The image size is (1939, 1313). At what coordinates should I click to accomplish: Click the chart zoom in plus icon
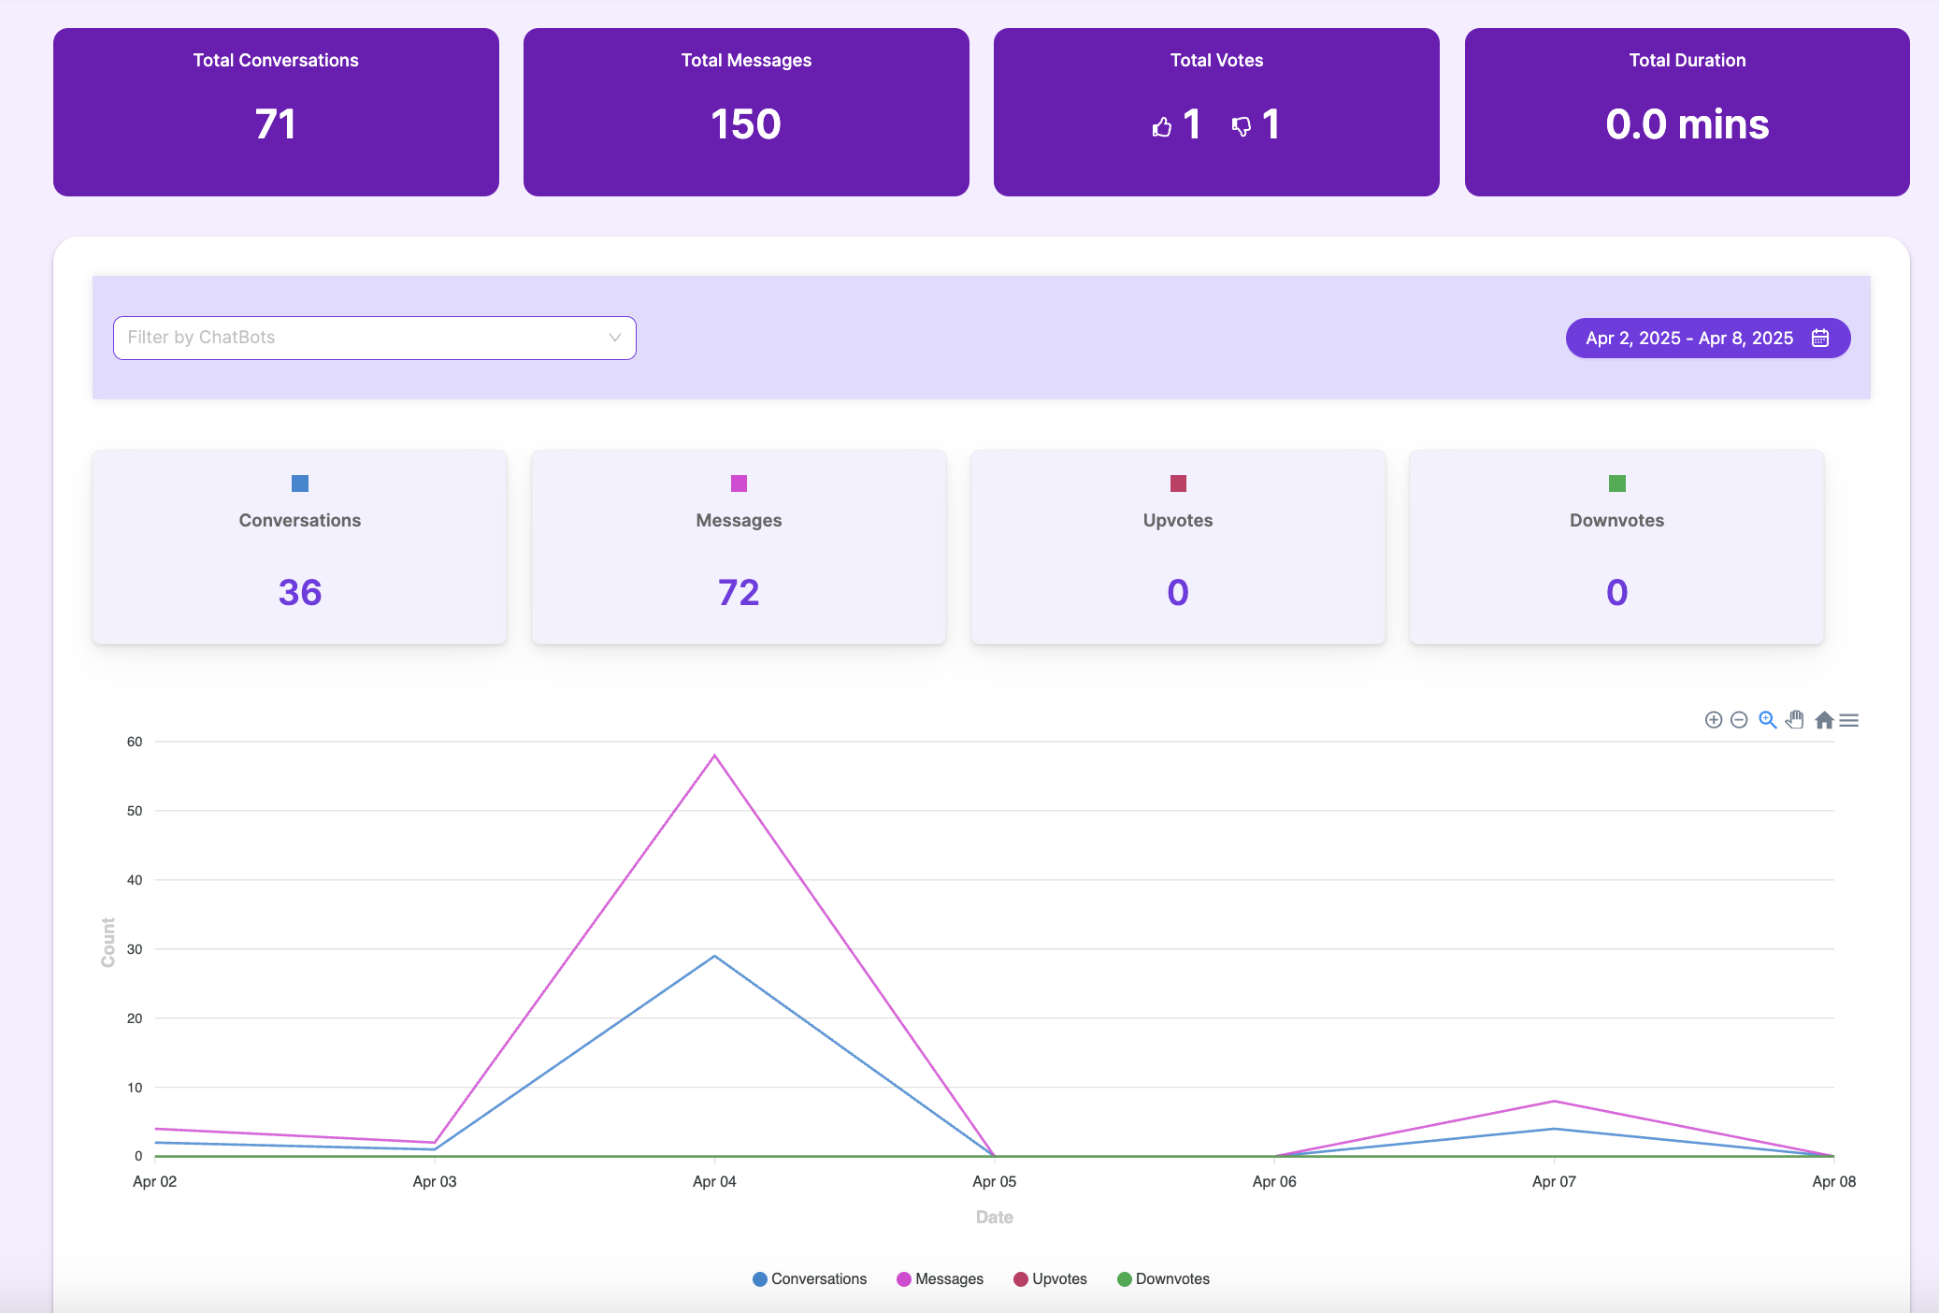(1713, 720)
